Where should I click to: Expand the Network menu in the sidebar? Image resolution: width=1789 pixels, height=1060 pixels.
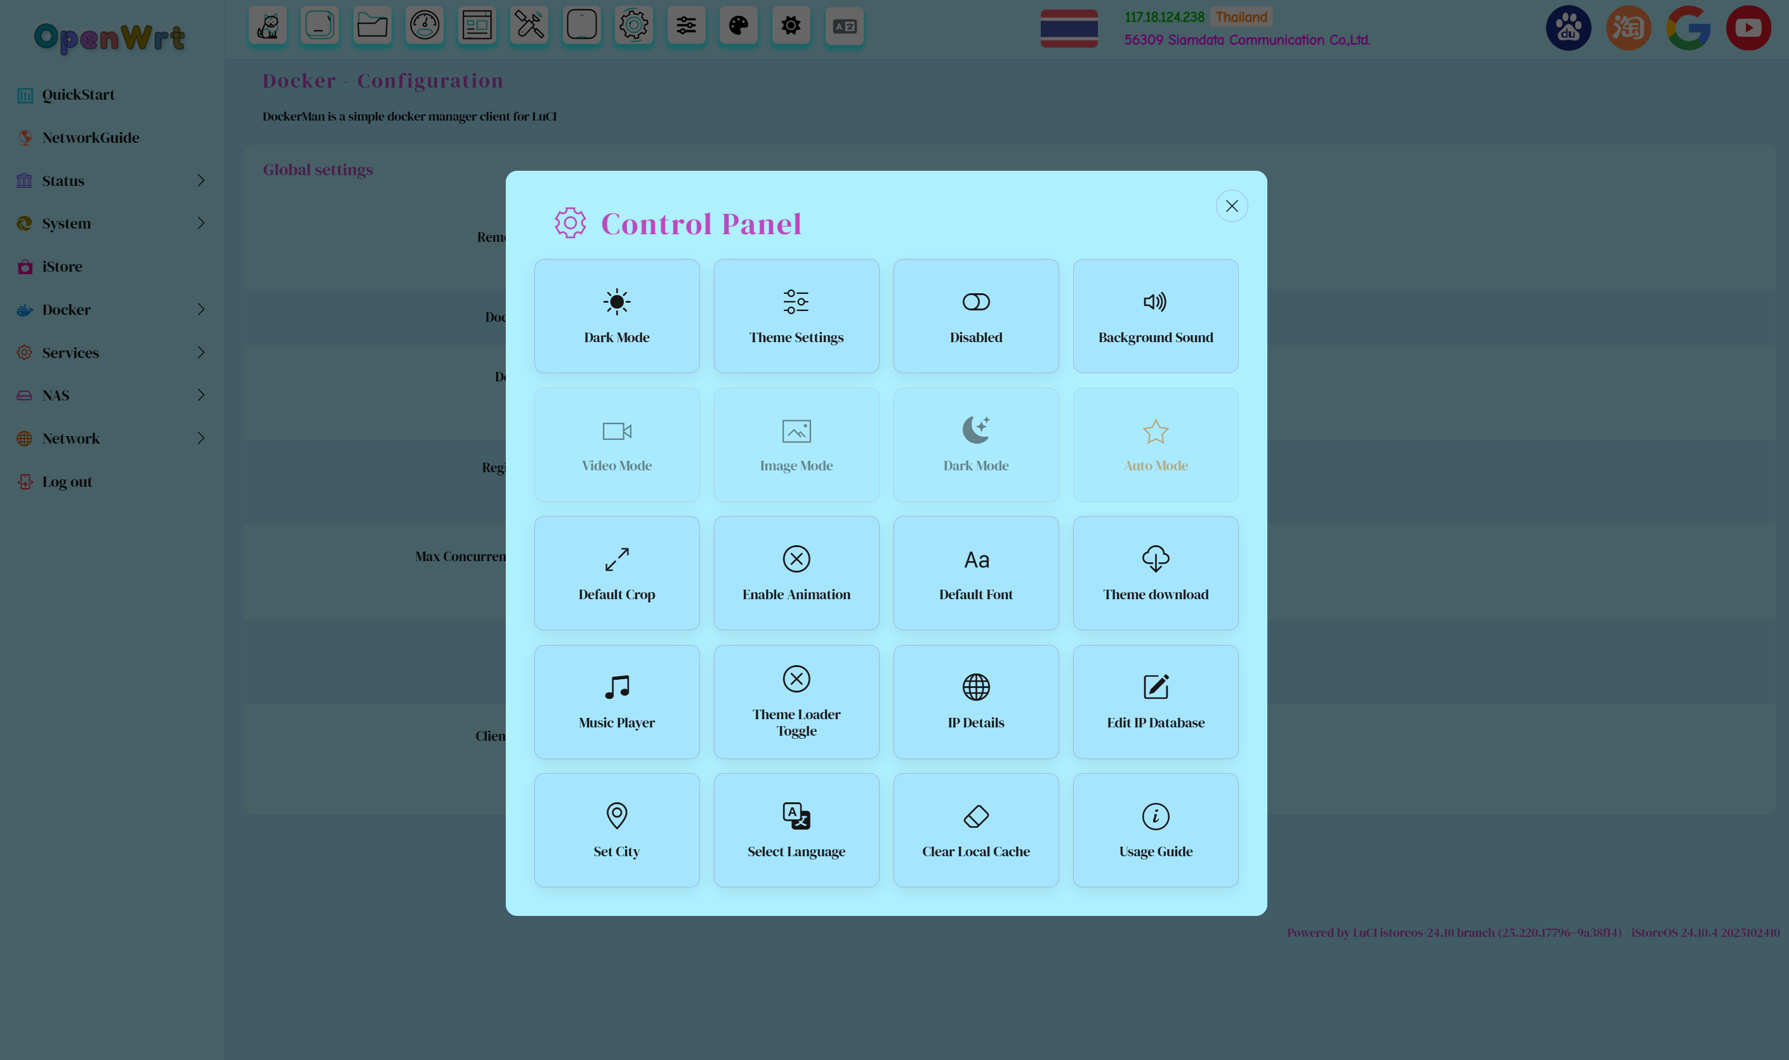[x=112, y=439]
